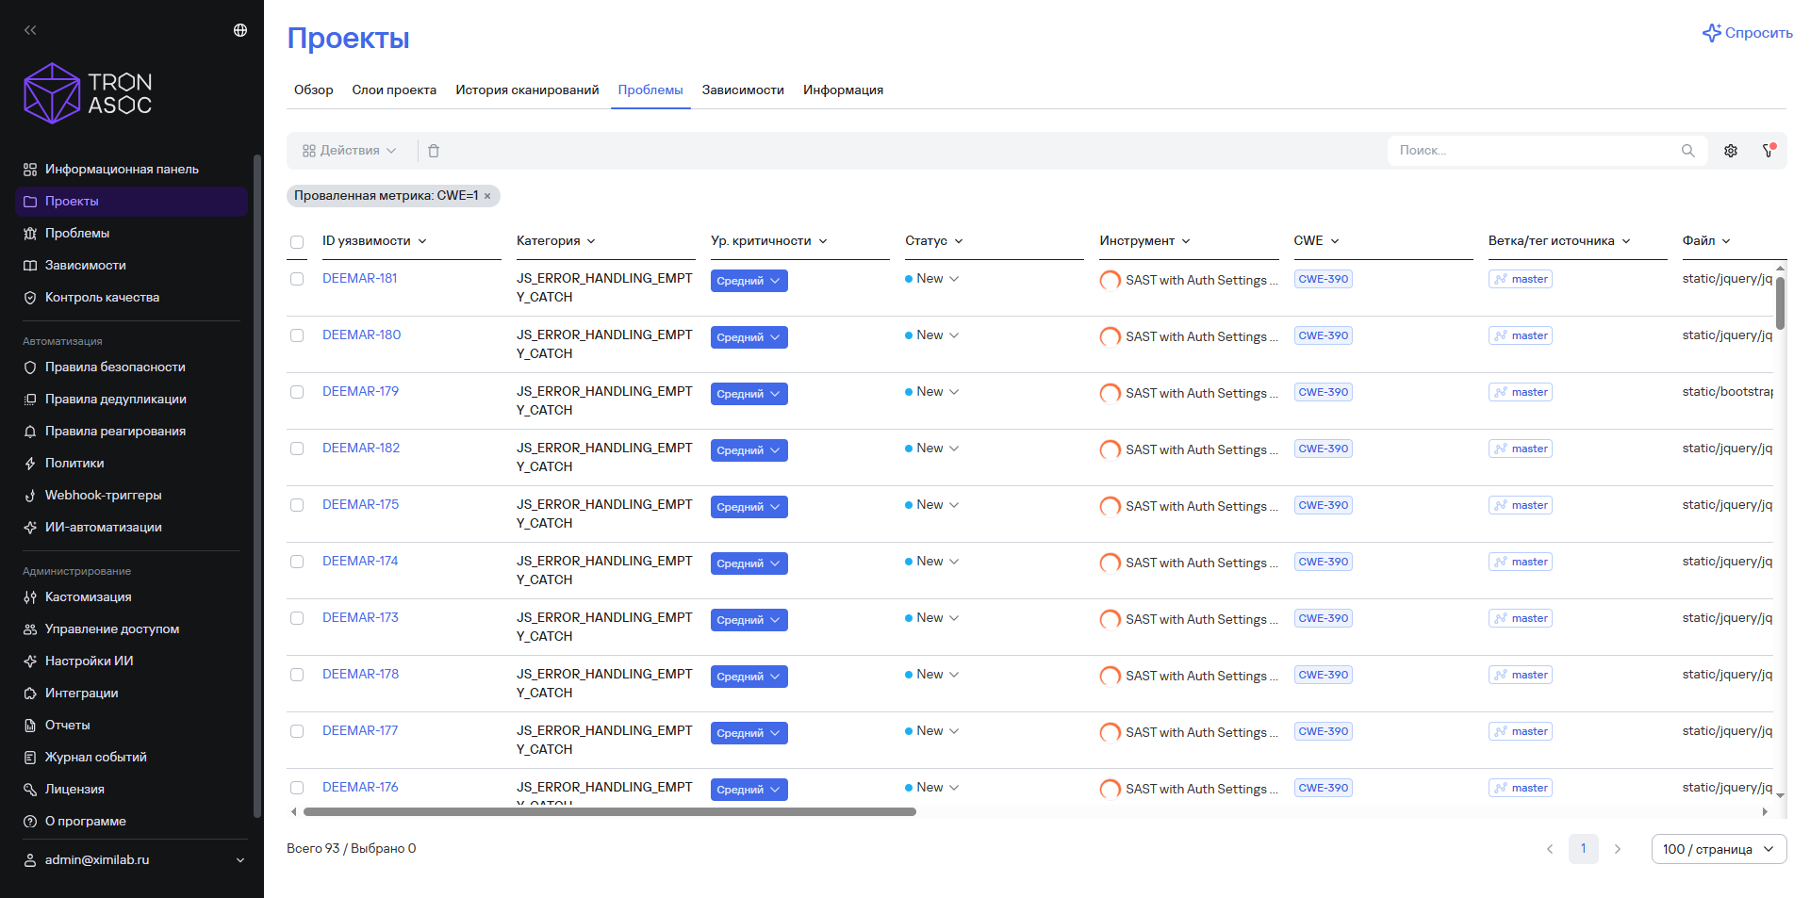Open the language globe icon
1810x898 pixels.
[240, 30]
